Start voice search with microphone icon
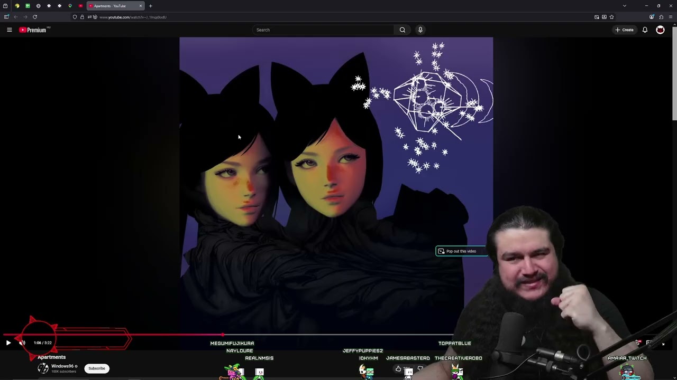The image size is (677, 380). 420,30
